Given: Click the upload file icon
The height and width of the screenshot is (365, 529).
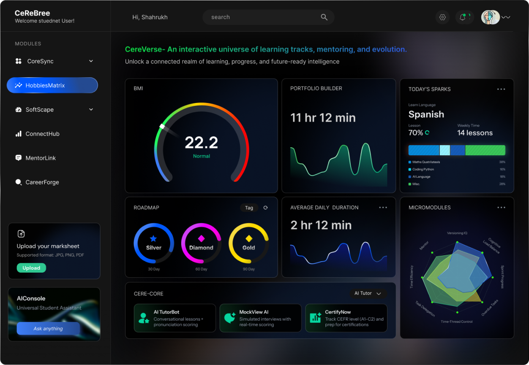Looking at the screenshot, I should pyautogui.click(x=21, y=234).
